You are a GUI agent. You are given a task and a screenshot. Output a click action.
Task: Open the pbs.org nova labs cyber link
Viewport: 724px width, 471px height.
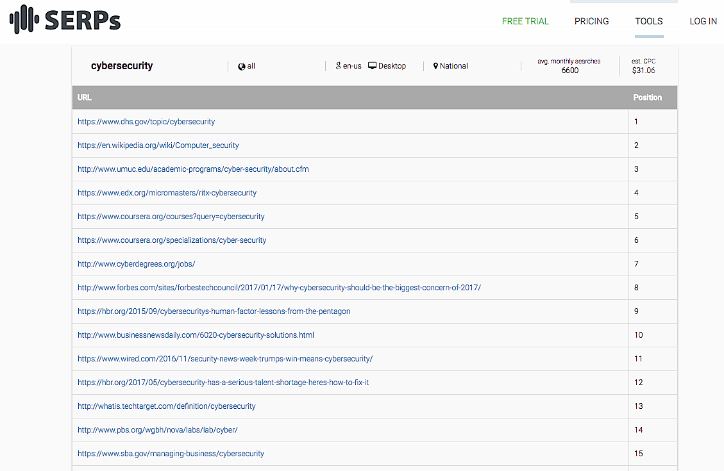(x=158, y=430)
